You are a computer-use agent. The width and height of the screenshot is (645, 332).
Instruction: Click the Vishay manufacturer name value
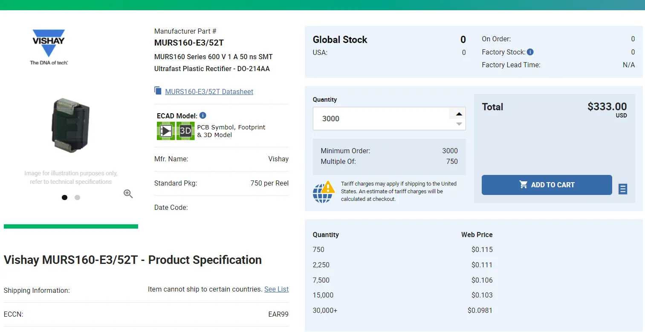pyautogui.click(x=278, y=159)
